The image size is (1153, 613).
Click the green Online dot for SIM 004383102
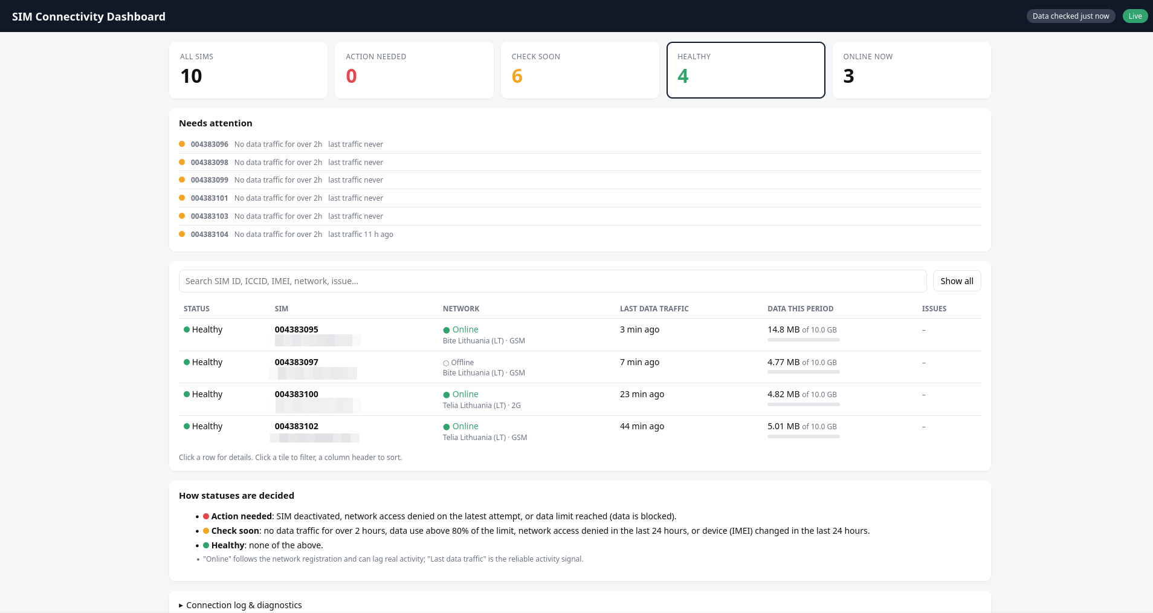click(x=447, y=427)
